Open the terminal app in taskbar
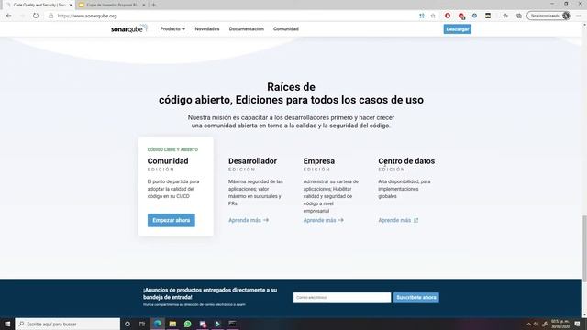 (232, 324)
